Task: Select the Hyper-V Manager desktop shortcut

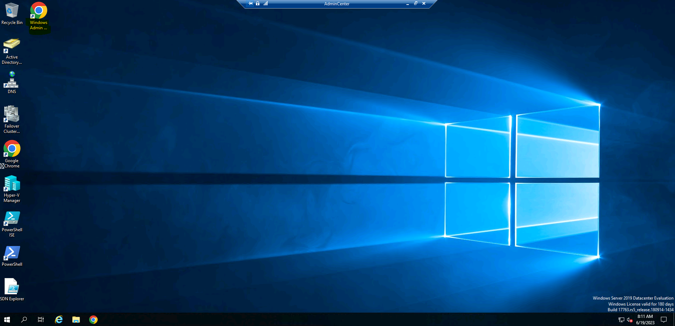Action: [x=12, y=189]
